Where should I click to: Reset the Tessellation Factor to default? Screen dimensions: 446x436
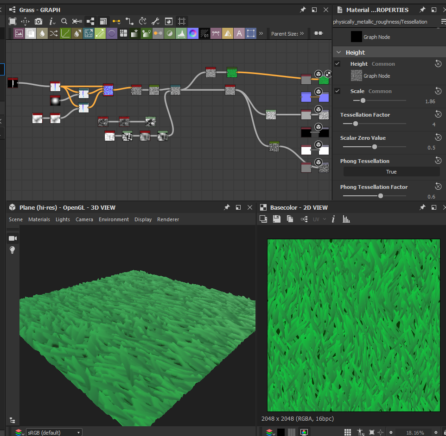click(438, 114)
